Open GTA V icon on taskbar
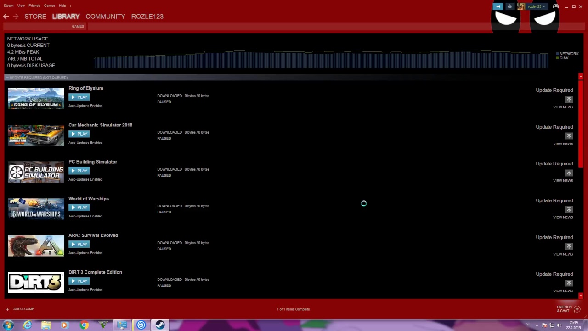The image size is (588, 331). (103, 325)
